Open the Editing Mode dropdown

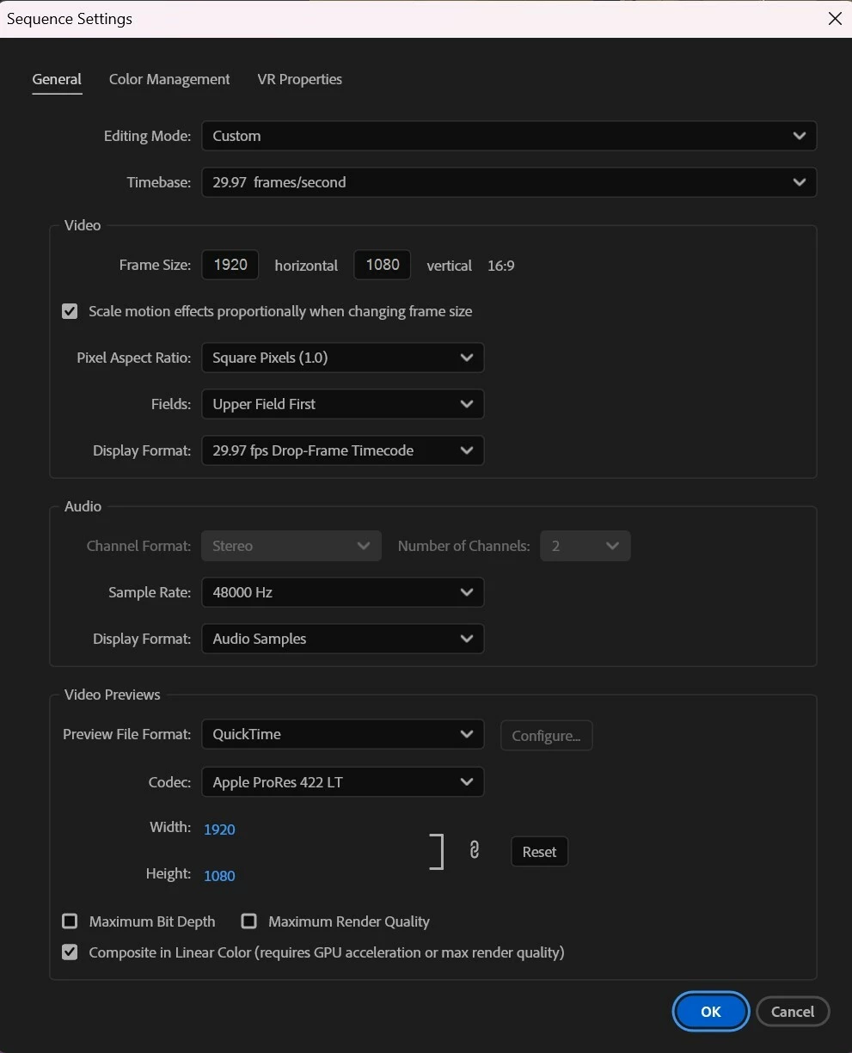pyautogui.click(x=509, y=136)
